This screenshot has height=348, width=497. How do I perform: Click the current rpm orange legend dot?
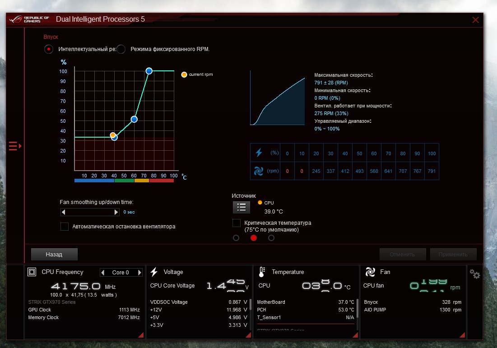point(184,75)
